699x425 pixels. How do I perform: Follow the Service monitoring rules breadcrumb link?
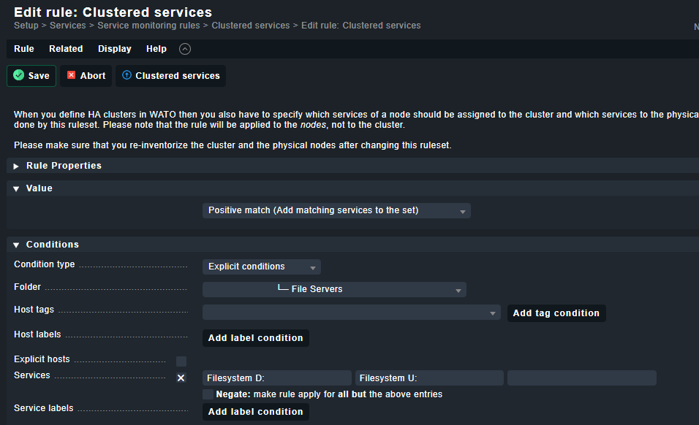[x=148, y=25]
